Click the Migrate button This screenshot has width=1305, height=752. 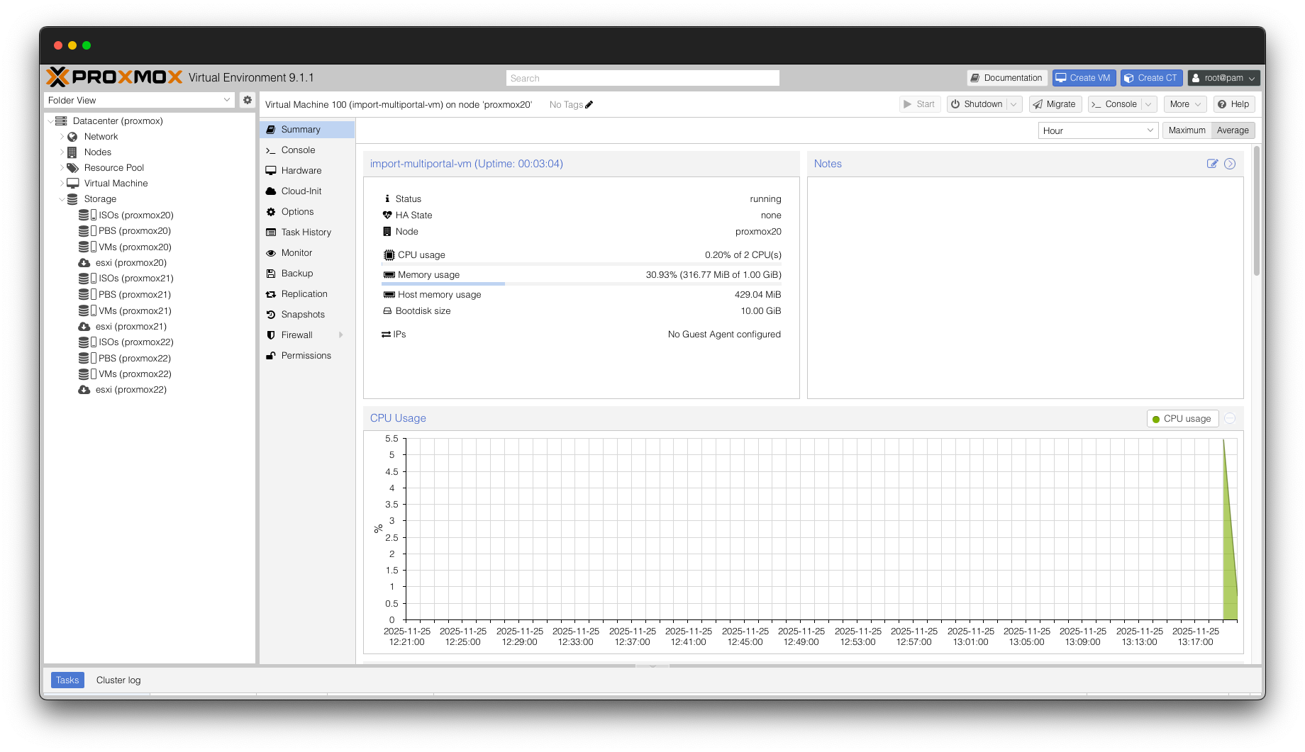click(1055, 104)
